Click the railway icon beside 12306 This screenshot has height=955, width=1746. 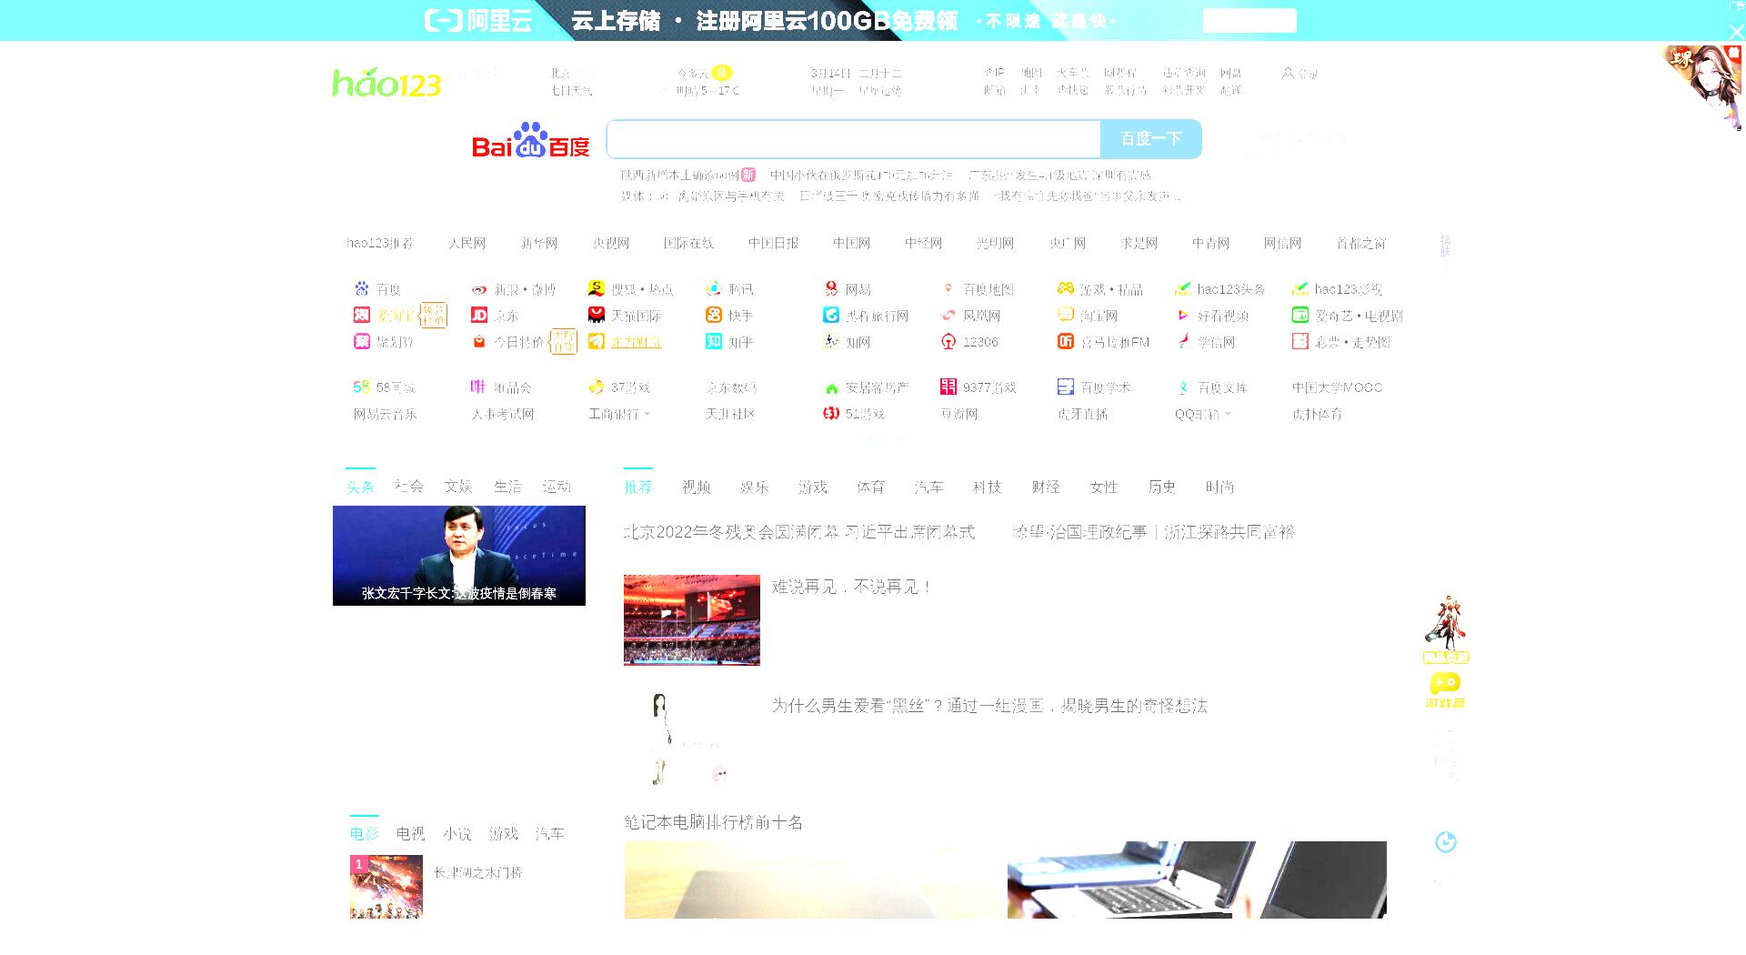(x=948, y=341)
